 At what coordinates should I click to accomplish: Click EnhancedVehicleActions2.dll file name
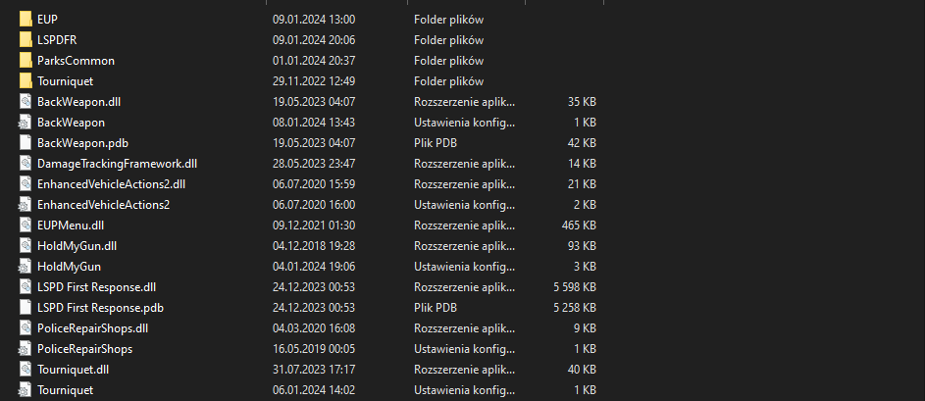[x=111, y=184]
